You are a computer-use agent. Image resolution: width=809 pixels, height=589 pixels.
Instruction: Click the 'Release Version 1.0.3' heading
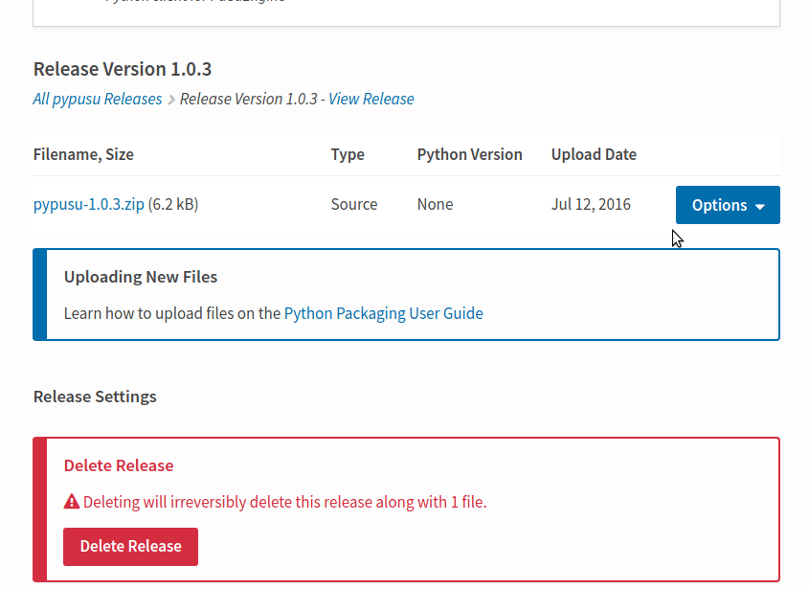(123, 69)
